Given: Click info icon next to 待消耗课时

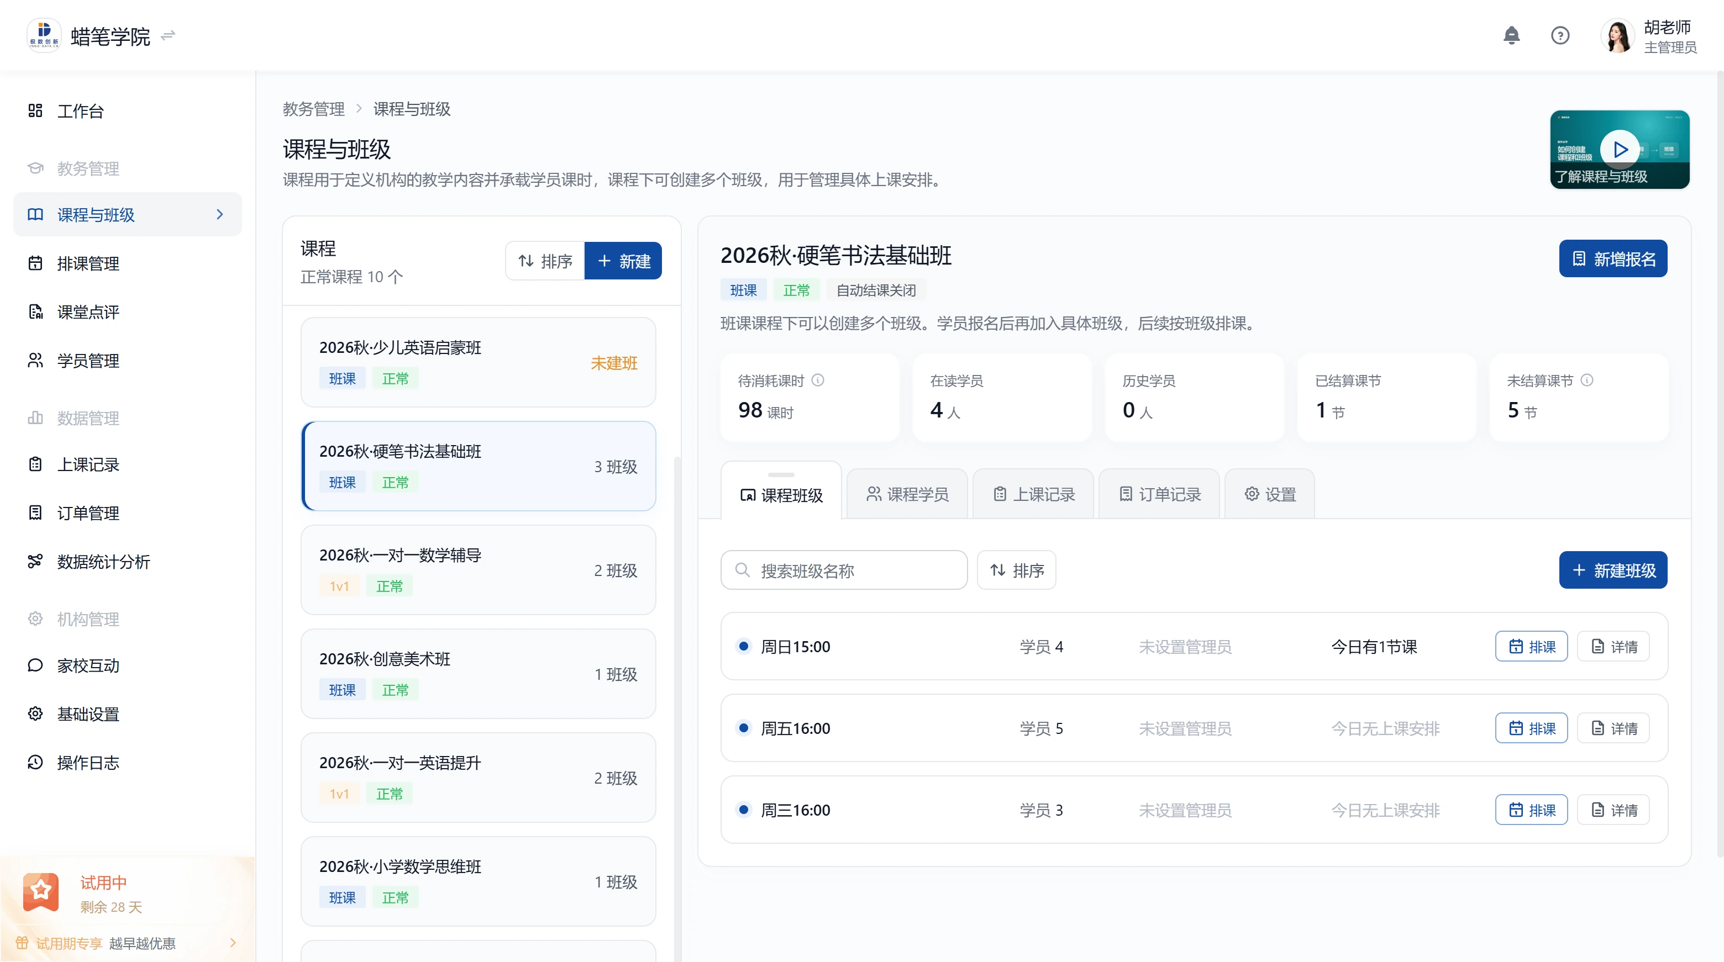Looking at the screenshot, I should (x=818, y=380).
